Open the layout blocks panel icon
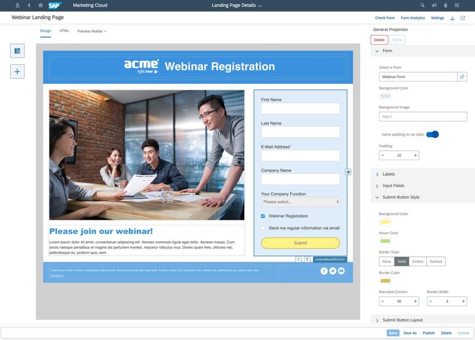The height and width of the screenshot is (340, 475). [x=17, y=51]
